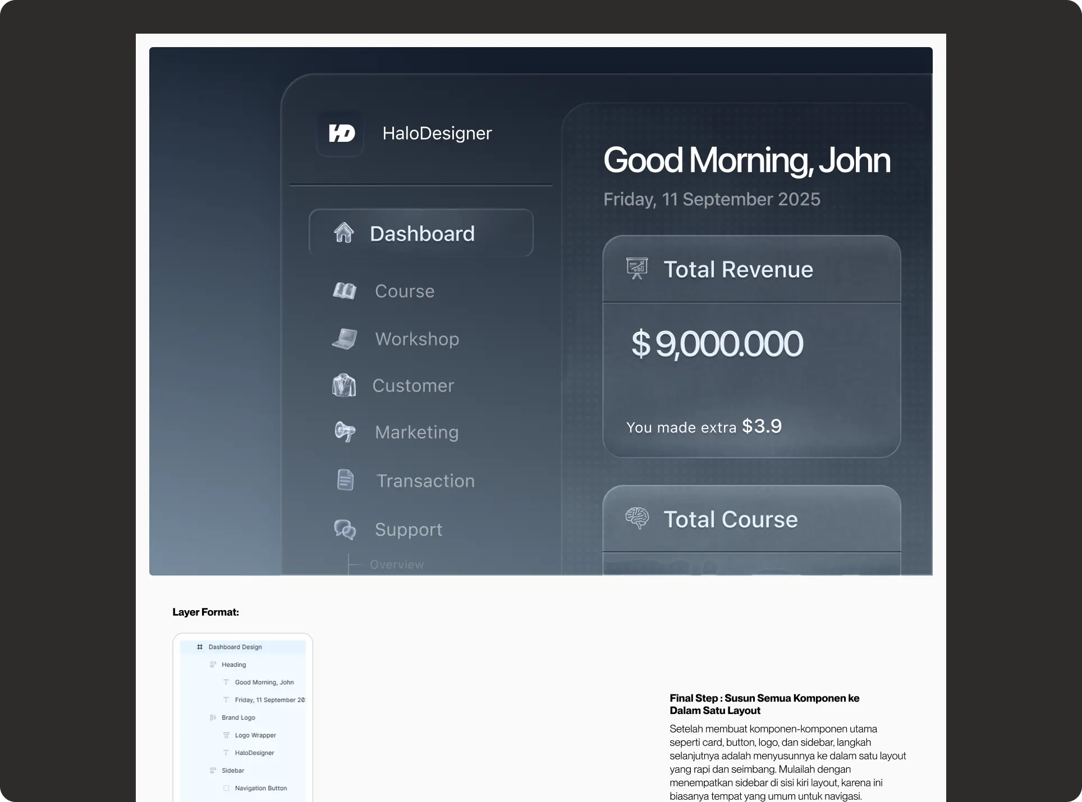1082x802 pixels.
Task: Click the $9,000.000 revenue amount
Action: pyautogui.click(x=717, y=344)
